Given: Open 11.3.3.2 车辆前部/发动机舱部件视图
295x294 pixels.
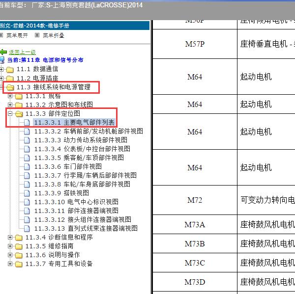Looking at the screenshot, I should (88, 131).
